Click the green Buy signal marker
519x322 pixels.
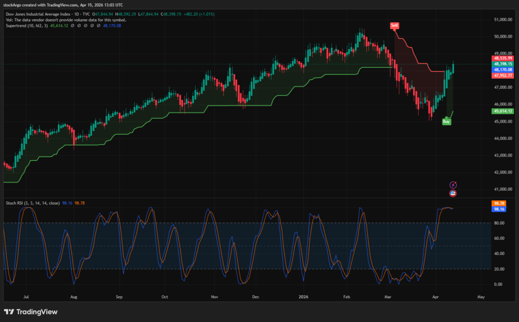tap(446, 122)
